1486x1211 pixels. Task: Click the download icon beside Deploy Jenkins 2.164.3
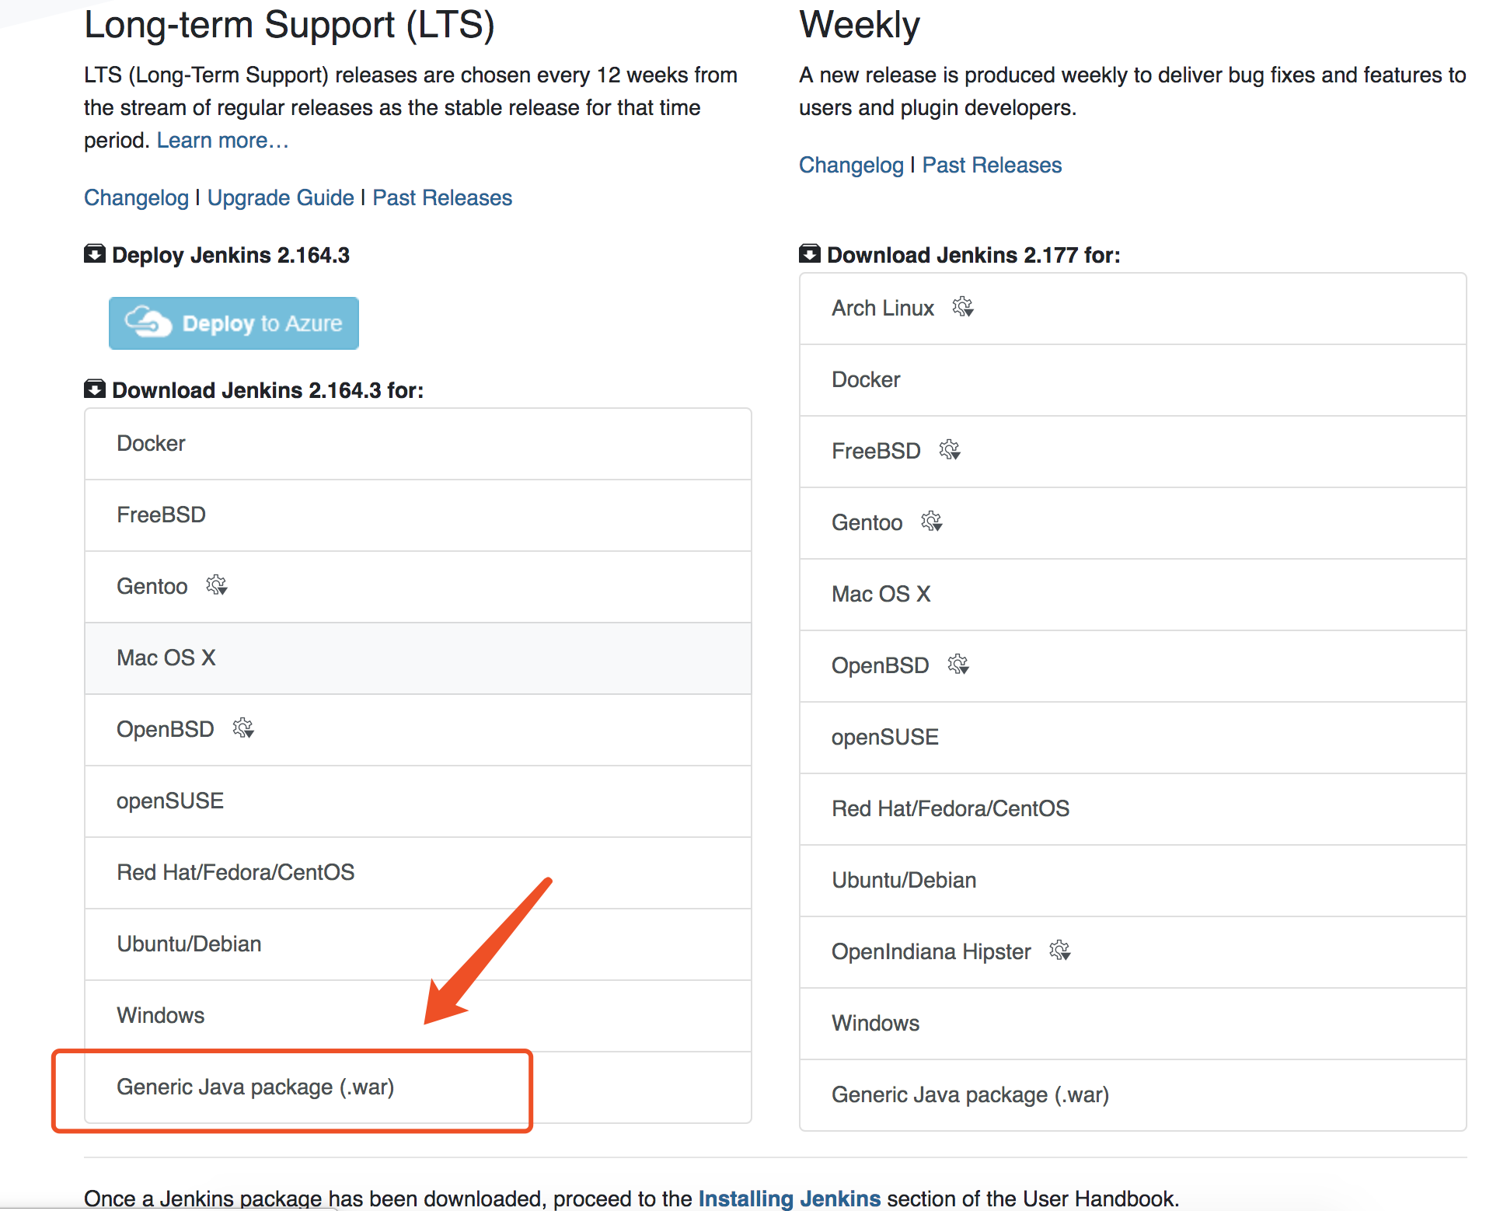click(93, 254)
